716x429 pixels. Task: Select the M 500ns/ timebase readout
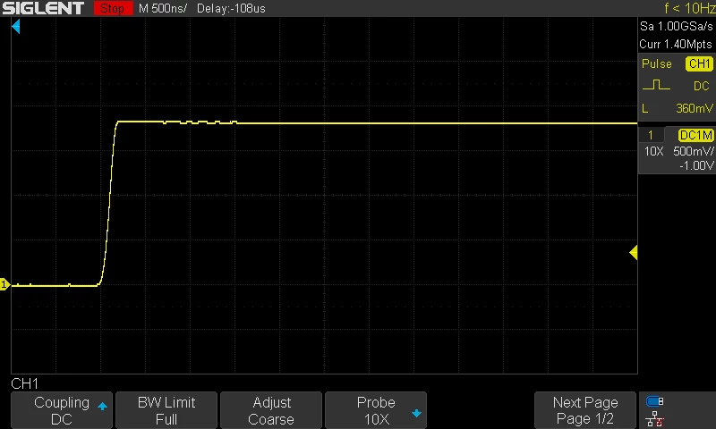coord(163,8)
